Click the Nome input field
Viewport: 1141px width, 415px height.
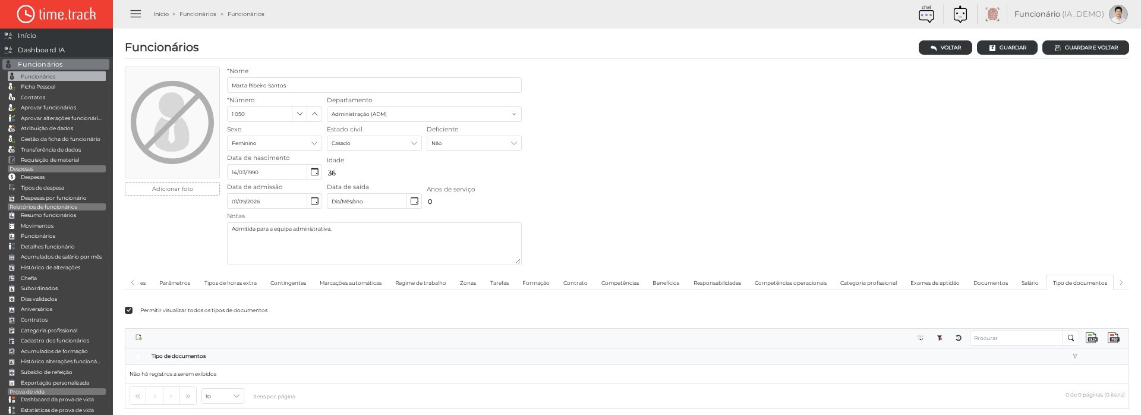click(x=374, y=85)
